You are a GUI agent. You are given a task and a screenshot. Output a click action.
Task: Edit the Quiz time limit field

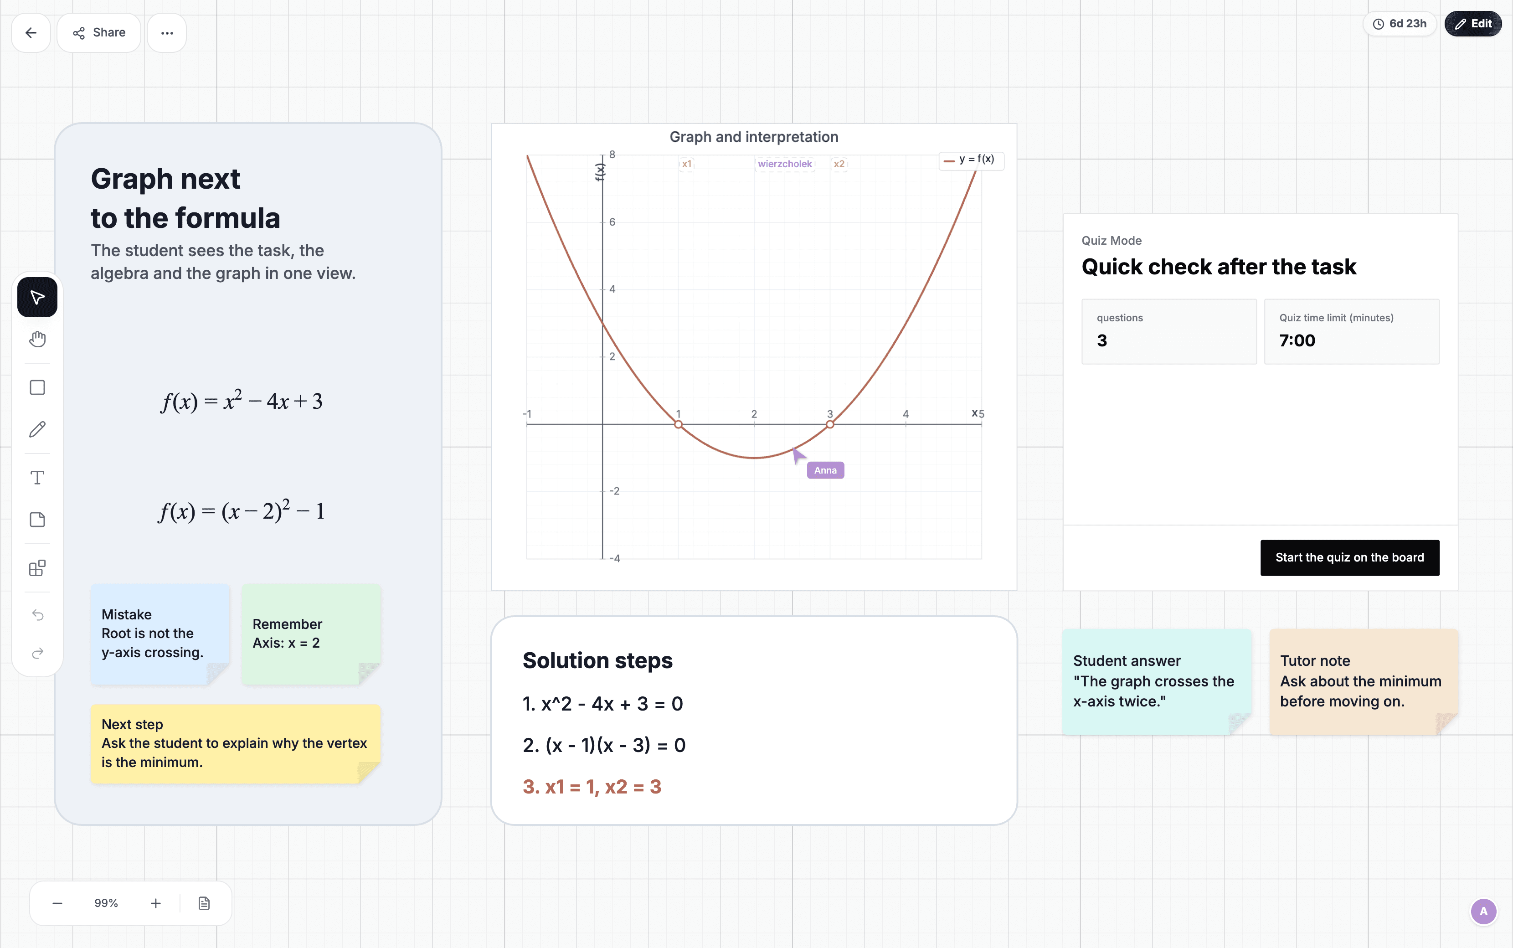pos(1351,331)
